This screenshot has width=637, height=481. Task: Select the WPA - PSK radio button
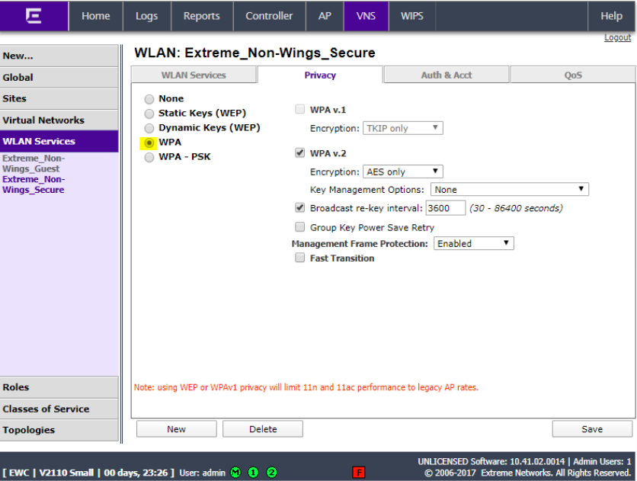tap(149, 157)
